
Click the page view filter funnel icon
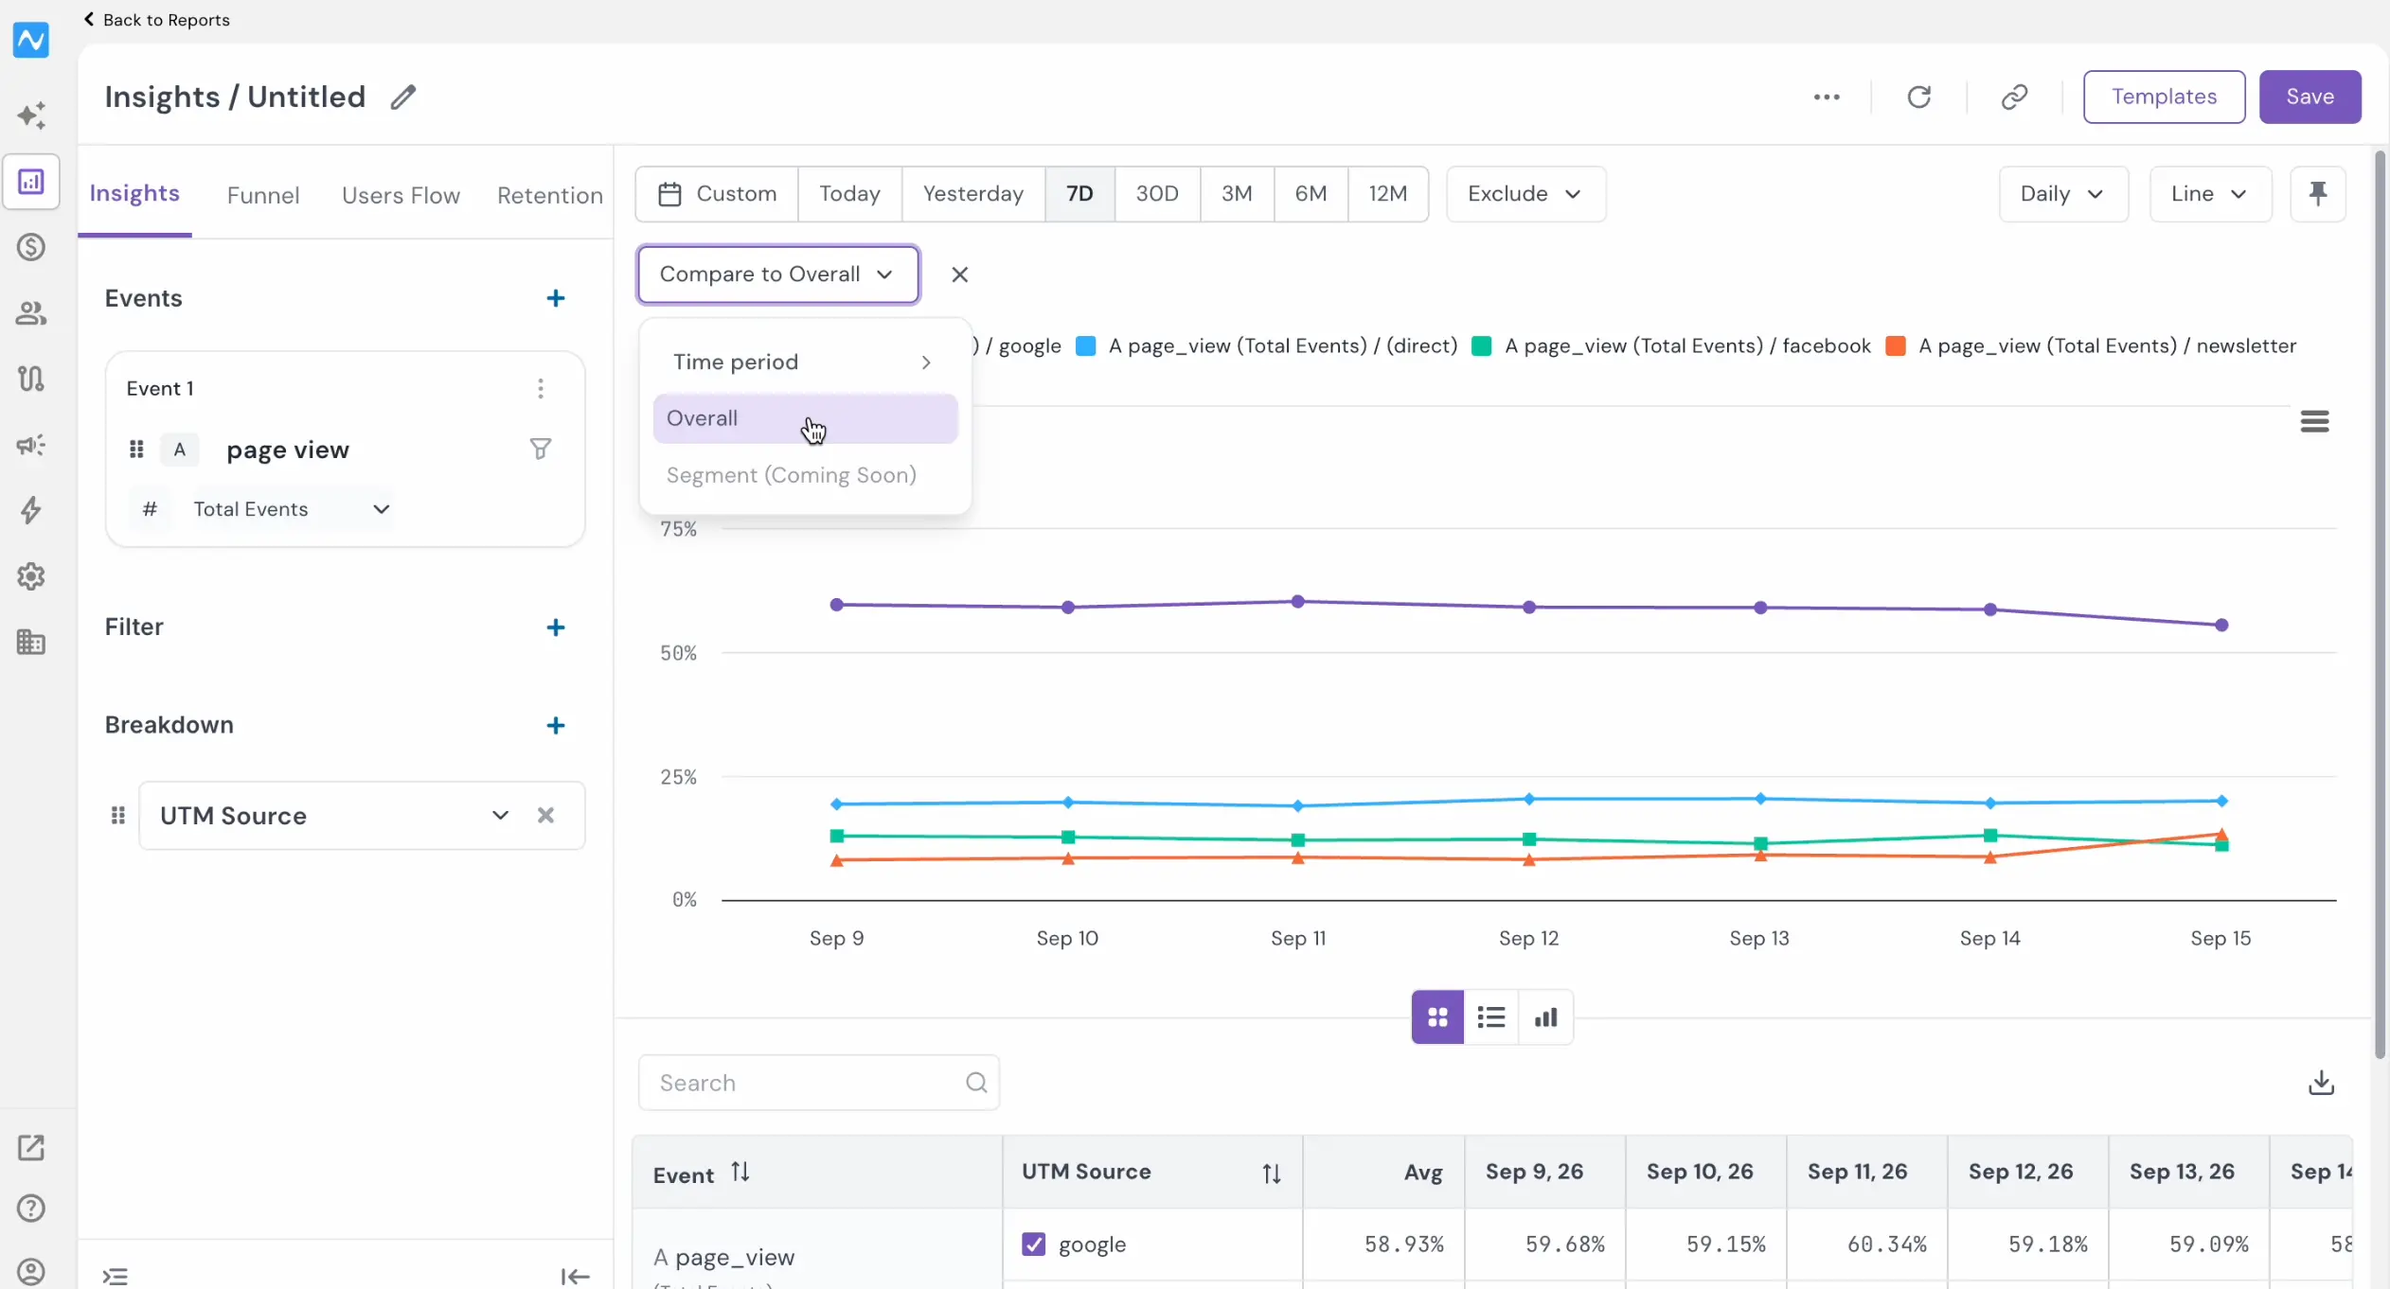[541, 449]
